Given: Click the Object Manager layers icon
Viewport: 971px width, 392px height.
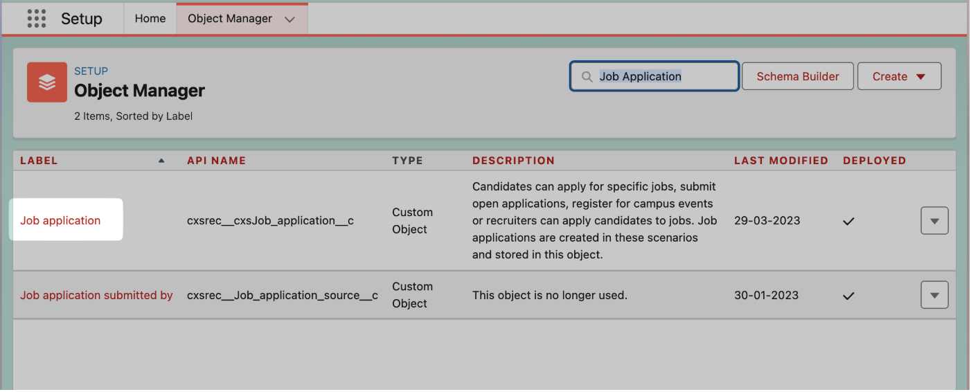Looking at the screenshot, I should [x=47, y=82].
